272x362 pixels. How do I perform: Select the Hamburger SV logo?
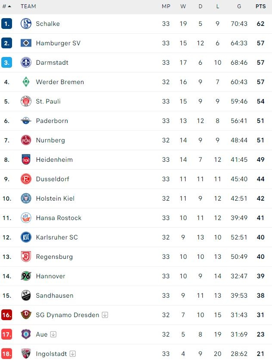(x=26, y=43)
